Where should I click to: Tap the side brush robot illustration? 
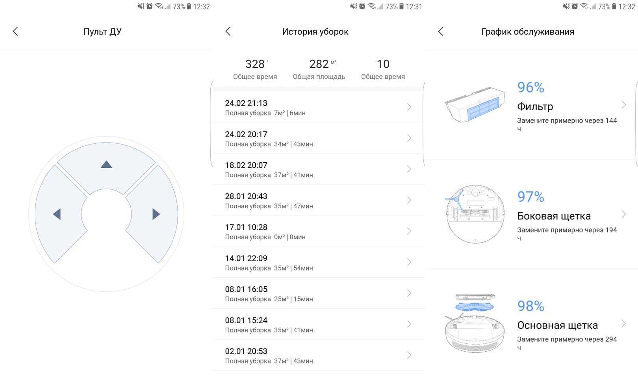[x=475, y=214]
